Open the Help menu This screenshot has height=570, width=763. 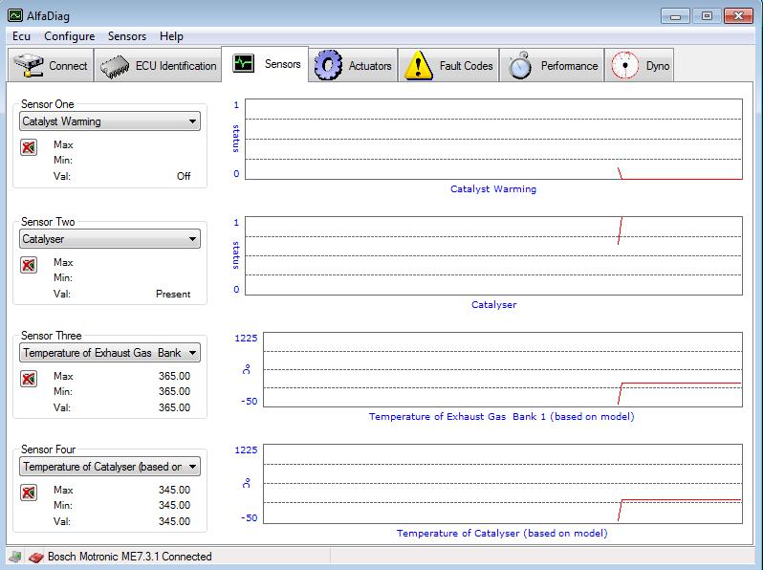(172, 36)
